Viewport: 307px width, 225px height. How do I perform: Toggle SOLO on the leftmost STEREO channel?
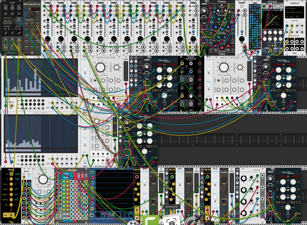coord(48,26)
